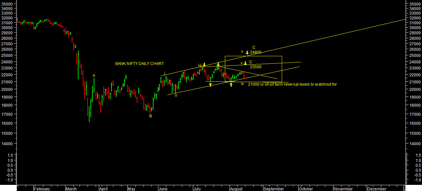Click the 35000 level on the right price axis
The image size is (422, 191).
click(415, 4)
